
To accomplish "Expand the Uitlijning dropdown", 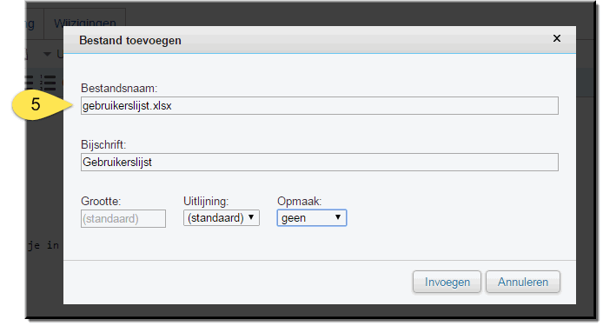I will click(222, 218).
